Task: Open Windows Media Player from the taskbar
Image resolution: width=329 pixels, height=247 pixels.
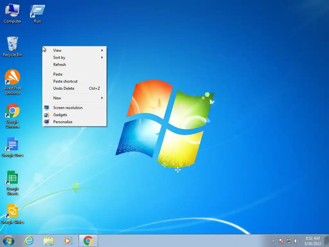Action: click(x=68, y=241)
